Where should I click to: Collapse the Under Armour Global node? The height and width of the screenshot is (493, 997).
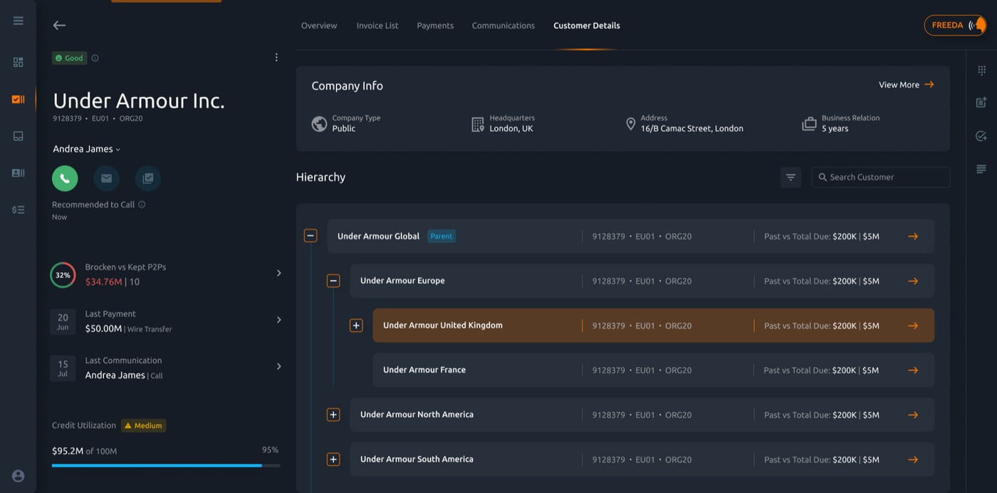[310, 236]
